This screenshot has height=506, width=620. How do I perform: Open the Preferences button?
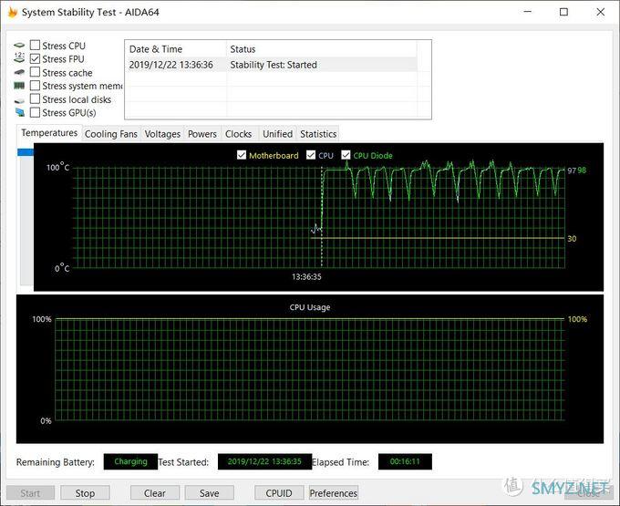(x=334, y=493)
